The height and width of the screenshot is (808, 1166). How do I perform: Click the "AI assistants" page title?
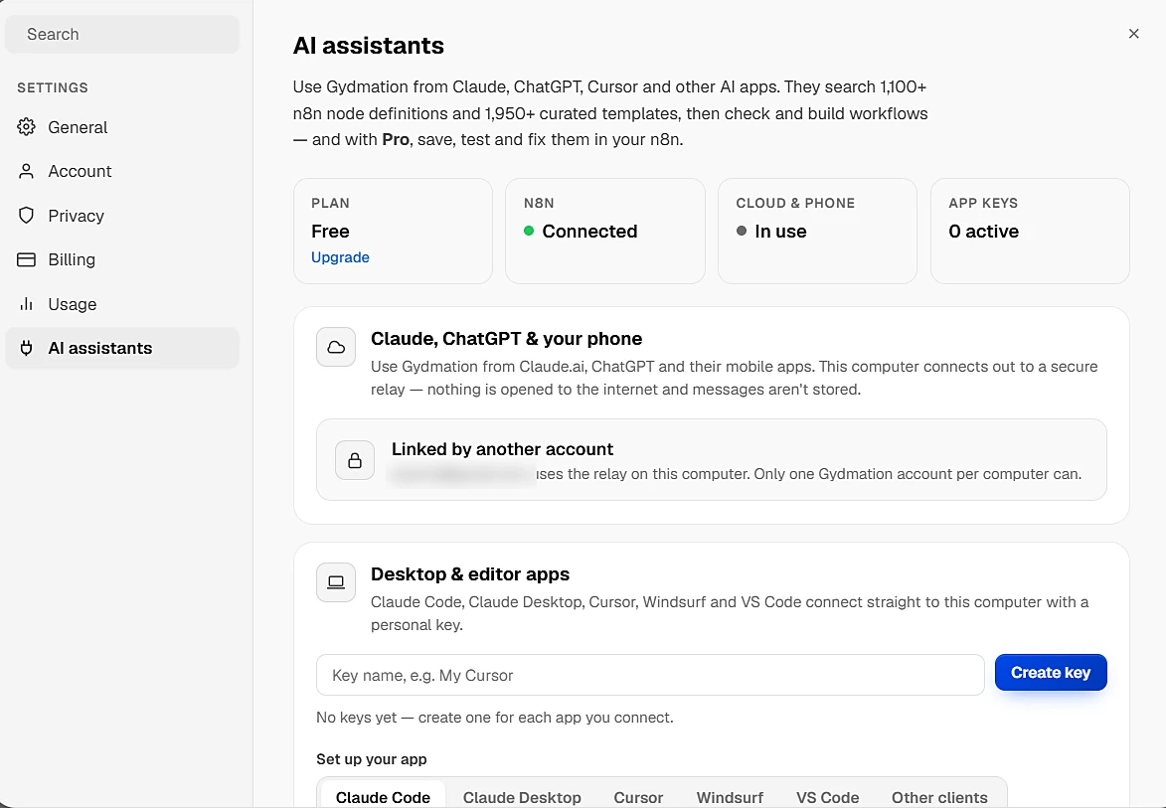pyautogui.click(x=368, y=46)
